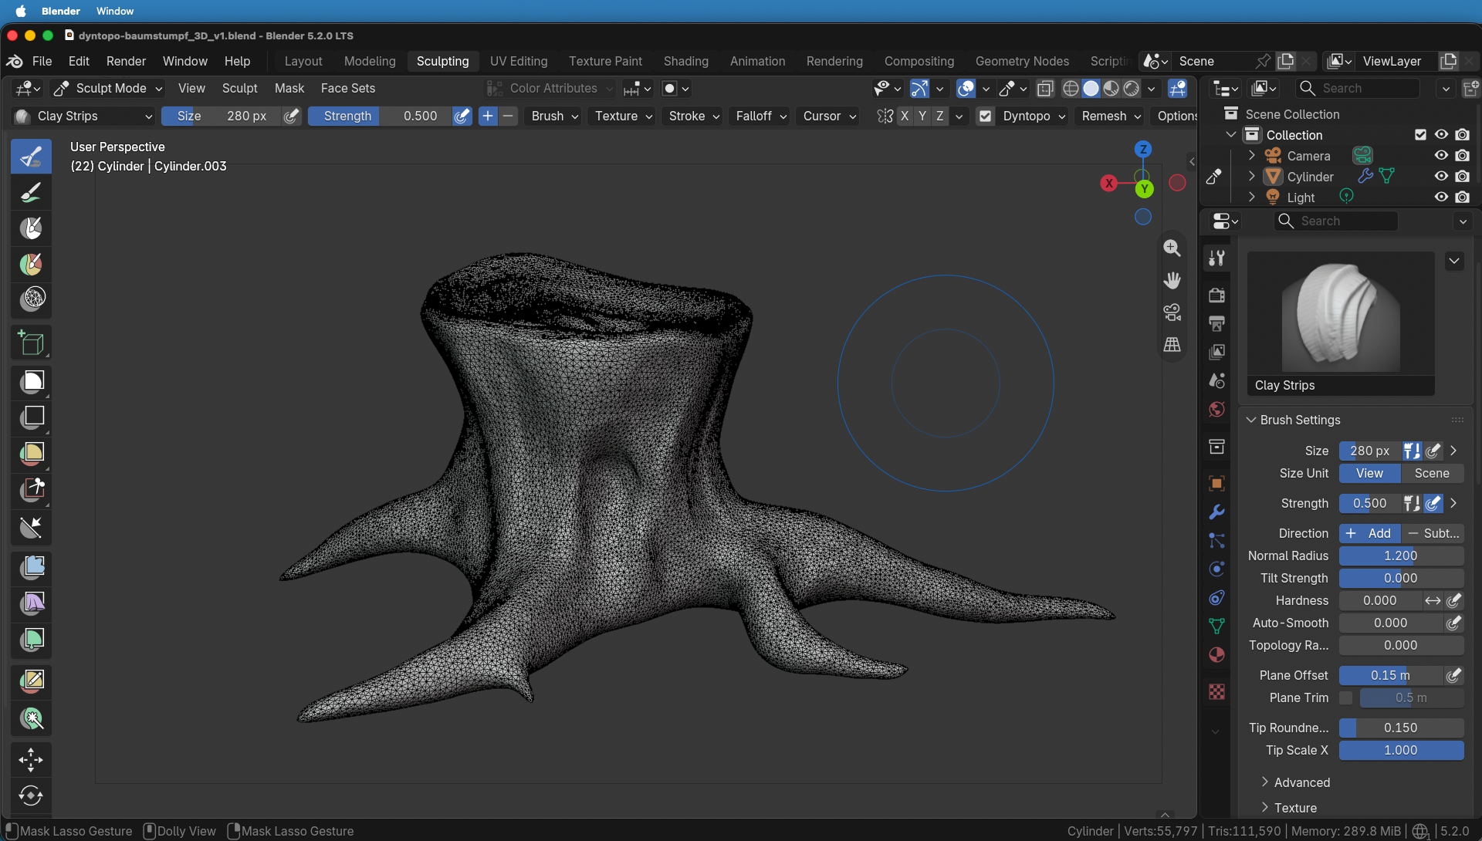Toggle the camera view icon
The image size is (1482, 841).
(1172, 312)
